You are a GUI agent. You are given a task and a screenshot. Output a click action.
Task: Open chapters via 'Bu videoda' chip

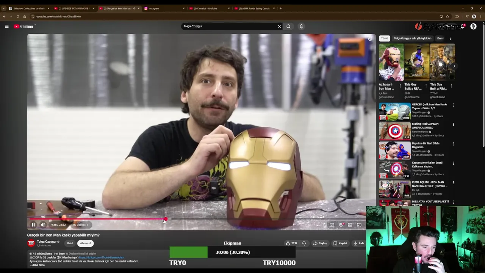(80, 225)
